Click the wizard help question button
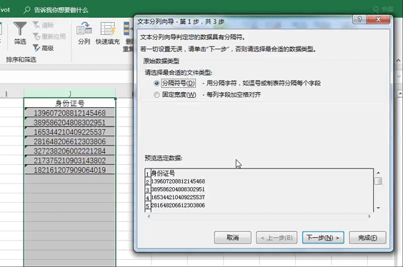This screenshot has height=267, width=403. coord(359,19)
